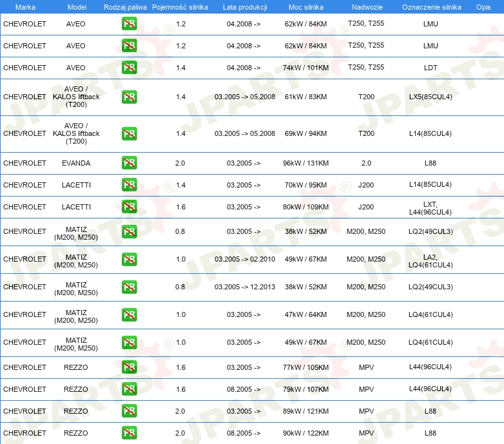
Task: Click the Opis column header
Action: (483, 7)
